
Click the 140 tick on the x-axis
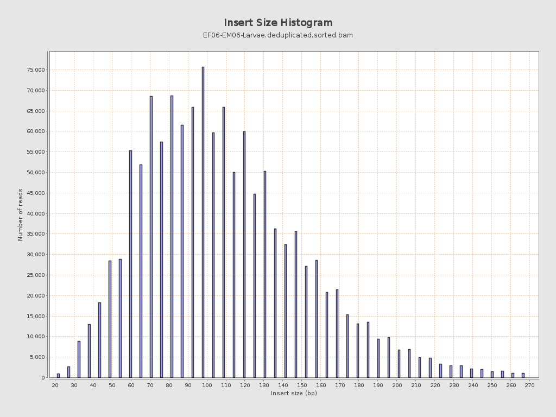pyautogui.click(x=282, y=386)
